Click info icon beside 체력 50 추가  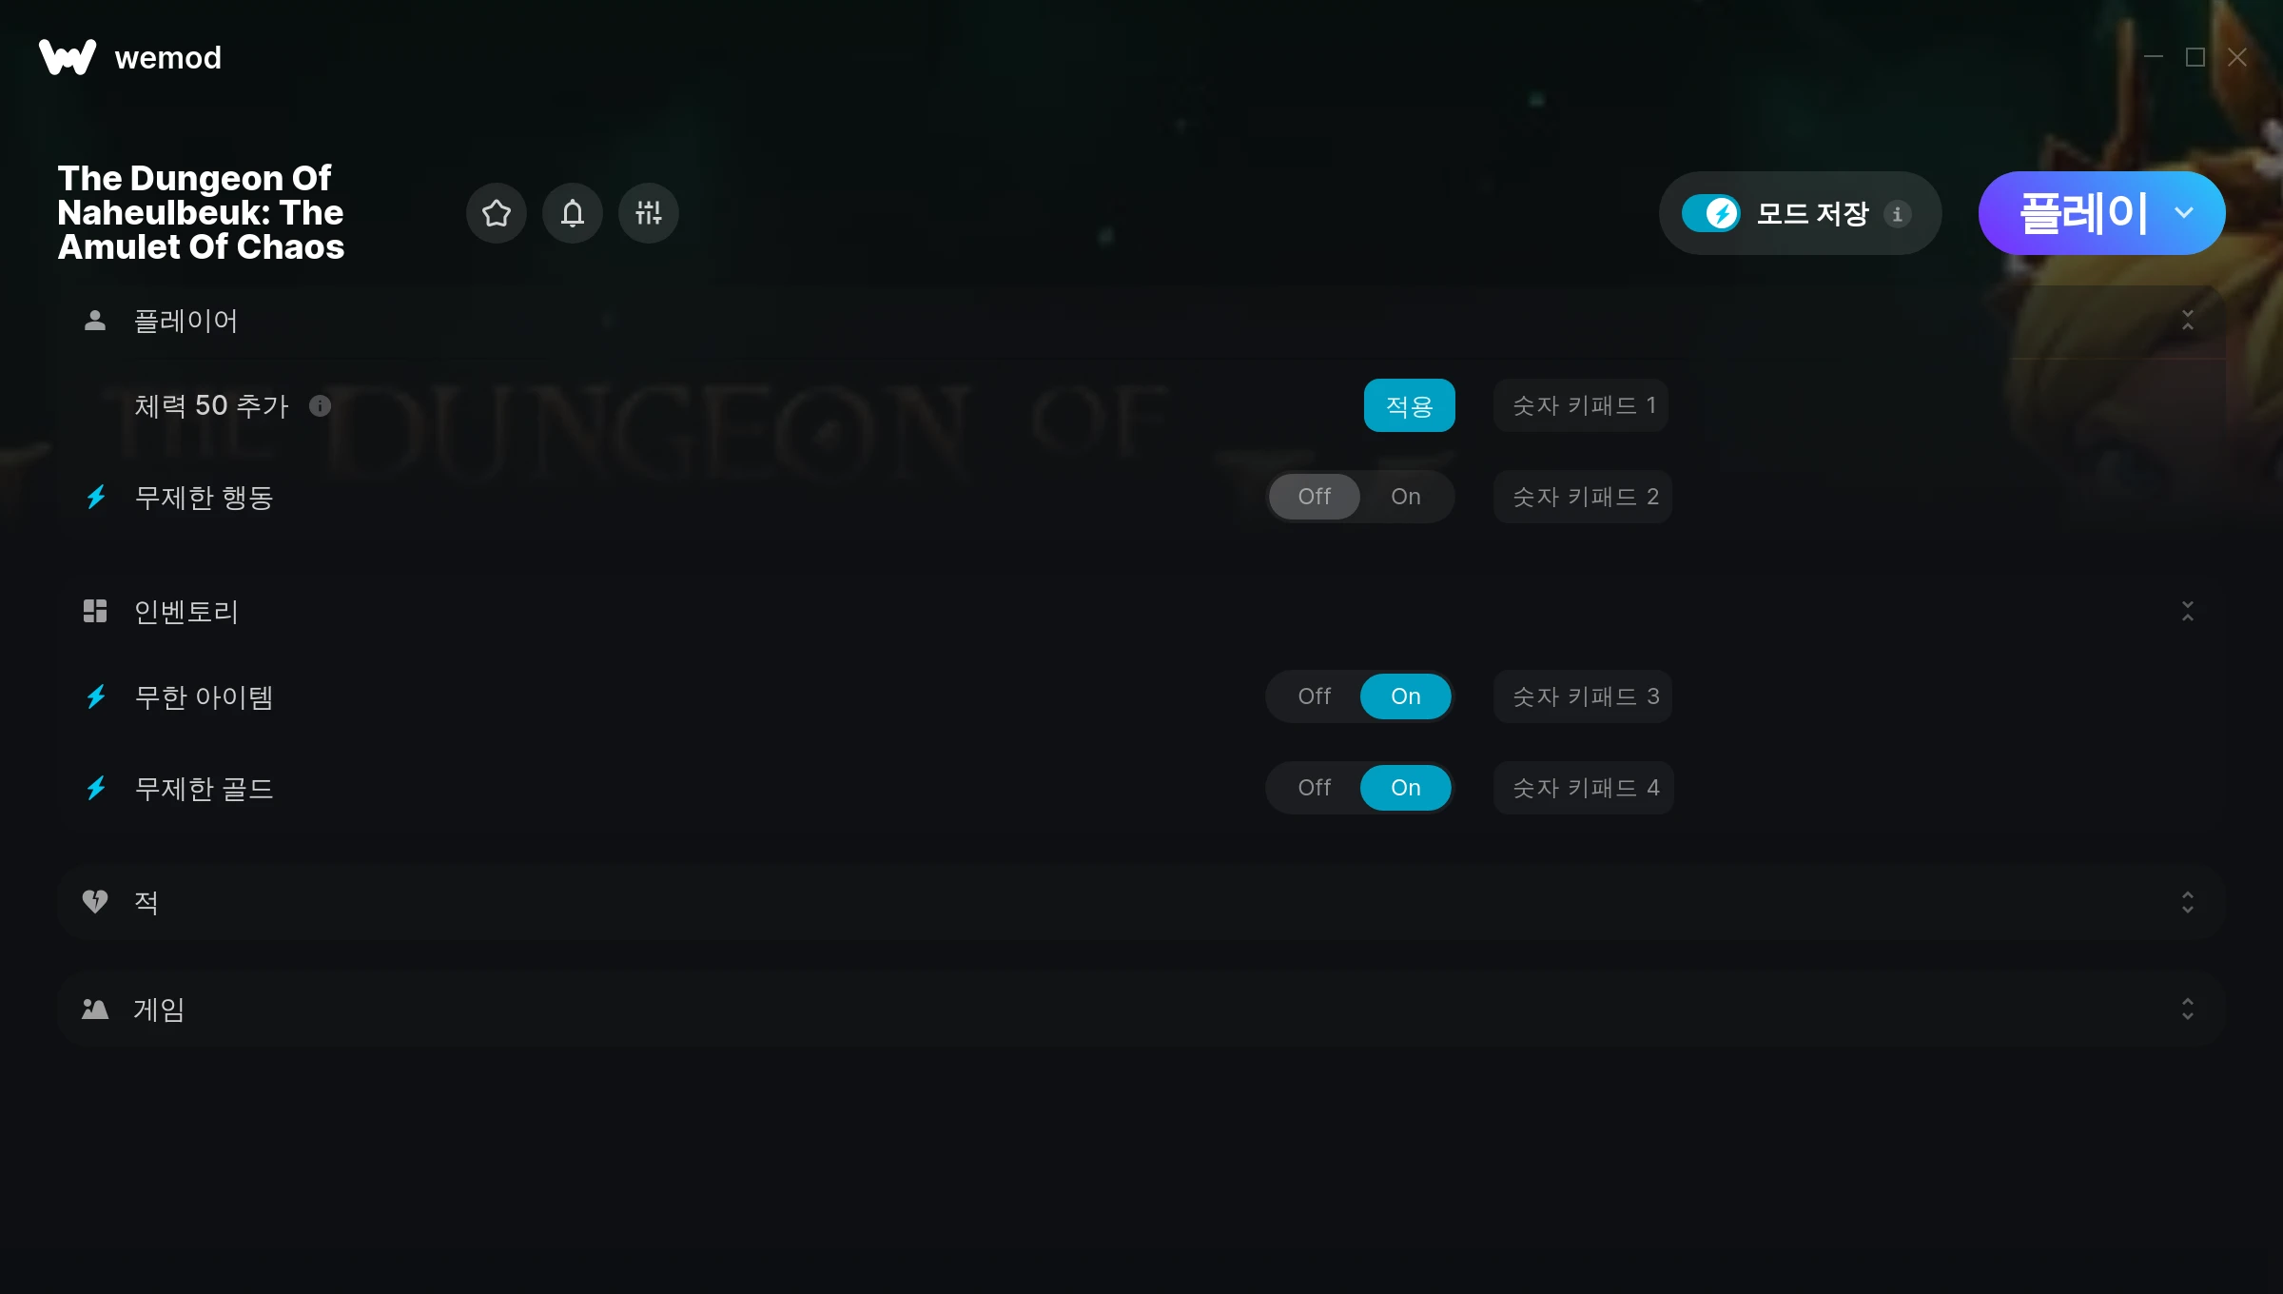tap(321, 406)
